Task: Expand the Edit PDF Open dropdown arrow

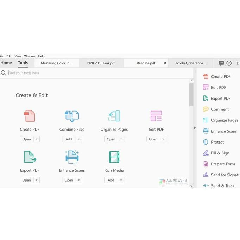Action: 163,139
